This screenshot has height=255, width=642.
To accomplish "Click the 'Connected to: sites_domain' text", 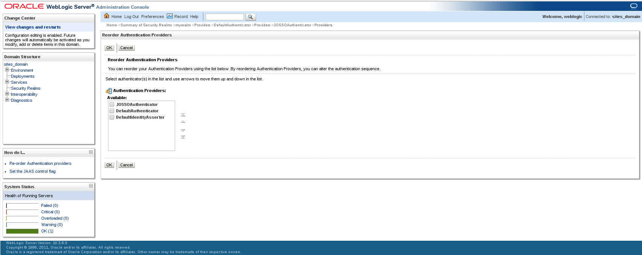I will [613, 17].
